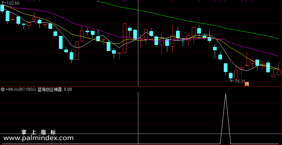Viewport: 282px width, 145px height.
Task: Click the 102.60 high price label
Action: pos(13,3)
